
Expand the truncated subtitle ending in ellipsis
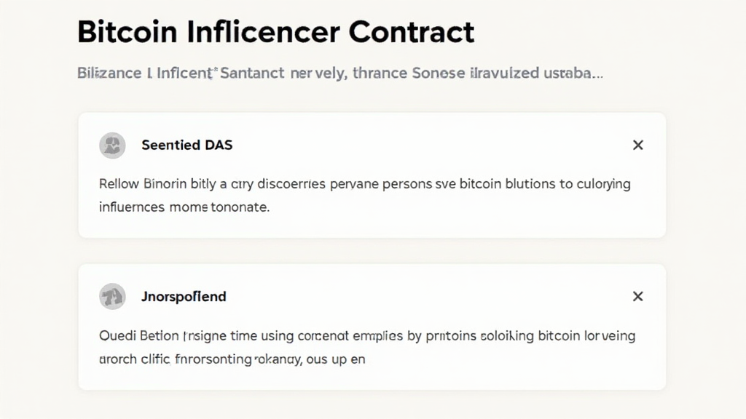pyautogui.click(x=339, y=73)
